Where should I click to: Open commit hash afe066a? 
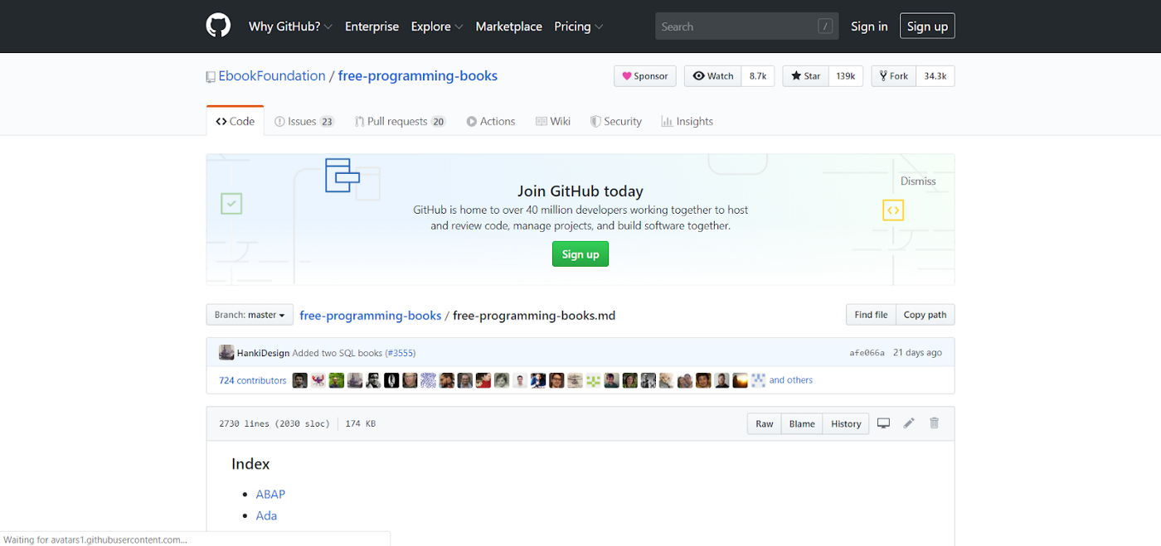pos(867,353)
